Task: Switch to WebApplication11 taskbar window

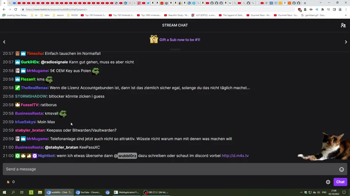Action: click(126, 192)
